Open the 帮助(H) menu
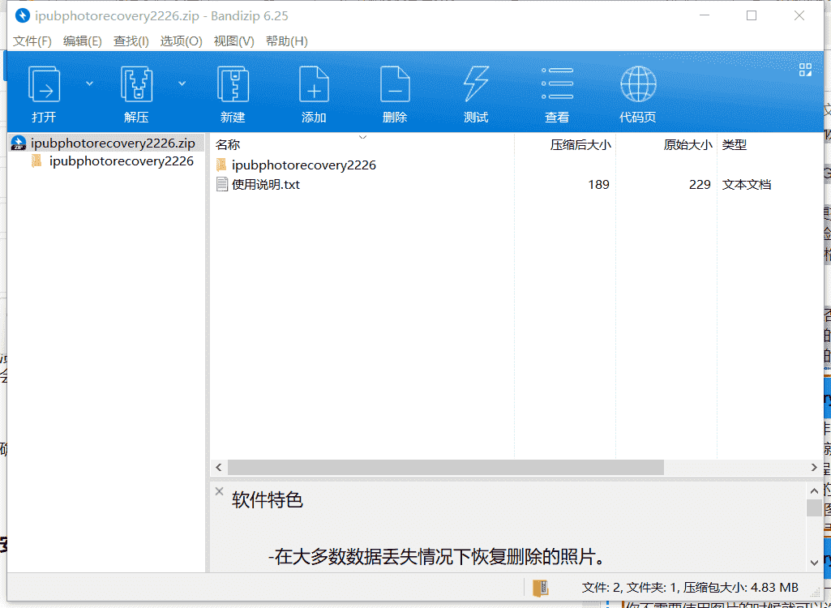 (287, 41)
